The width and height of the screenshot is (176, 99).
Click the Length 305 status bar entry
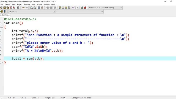pos(50,98)
